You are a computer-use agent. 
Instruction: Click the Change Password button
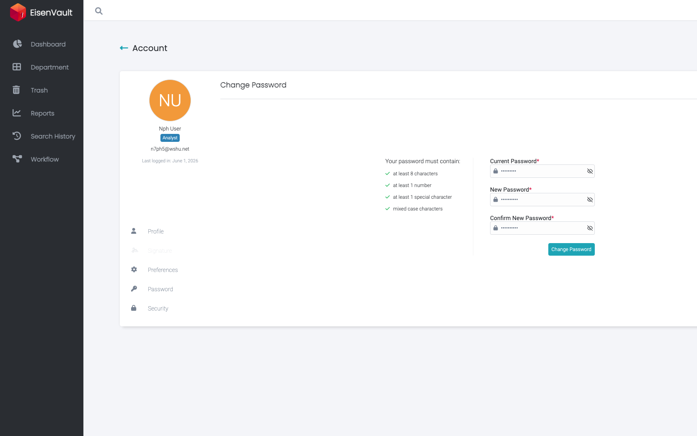571,249
